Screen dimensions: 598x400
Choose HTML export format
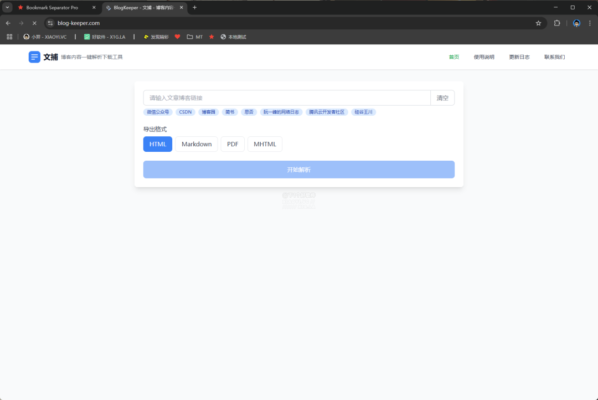[158, 144]
